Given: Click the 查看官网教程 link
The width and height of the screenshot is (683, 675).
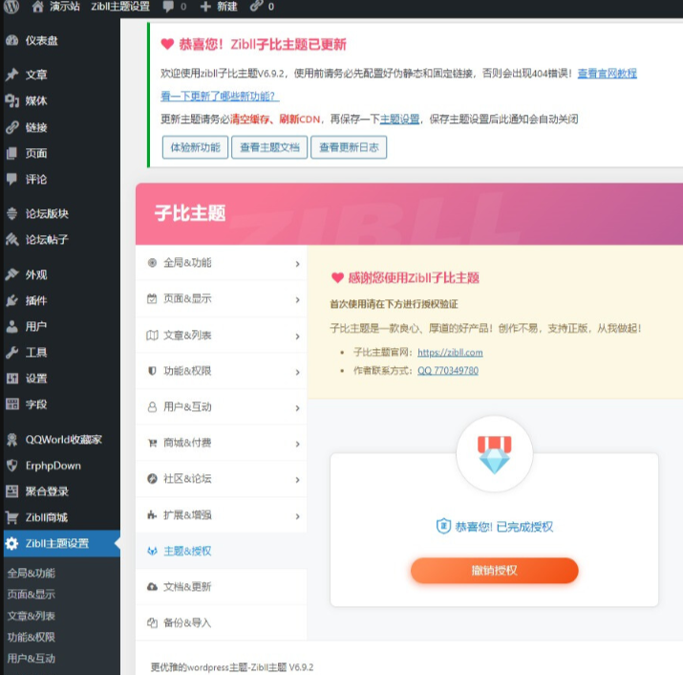Looking at the screenshot, I should 607,73.
